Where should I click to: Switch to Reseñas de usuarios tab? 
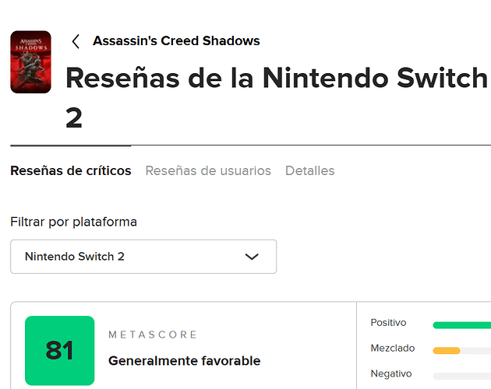(x=208, y=170)
